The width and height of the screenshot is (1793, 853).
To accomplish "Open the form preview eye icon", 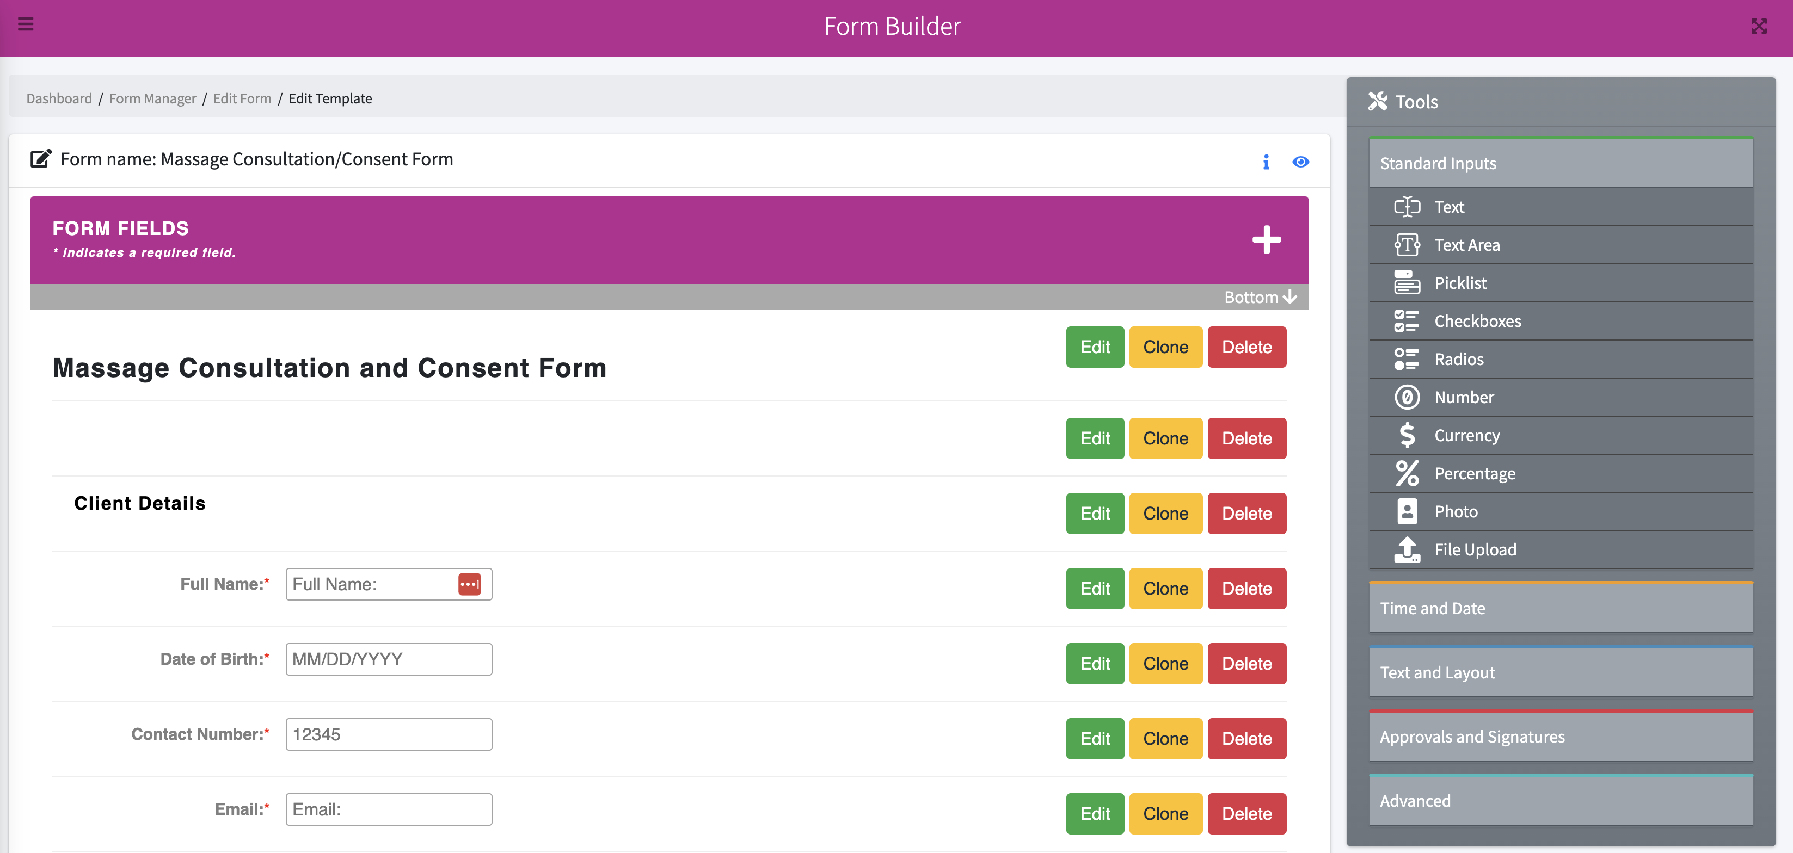I will click(x=1301, y=162).
